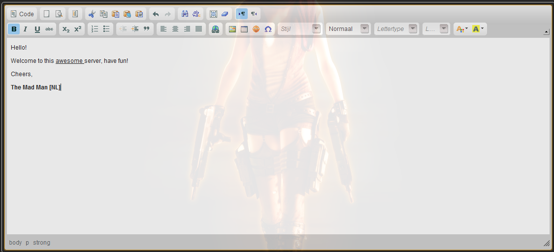Collapse the toolbar with the arrow
The width and height of the screenshot is (554, 252).
[547, 32]
